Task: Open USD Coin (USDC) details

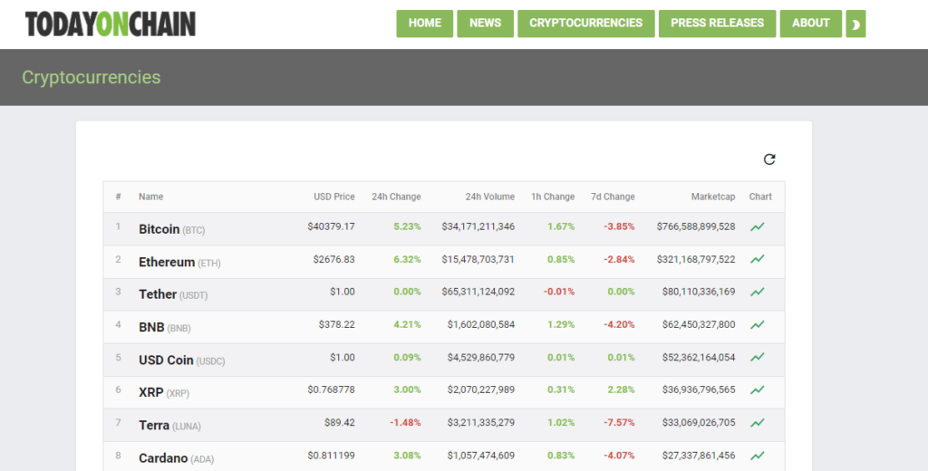Action: [181, 360]
